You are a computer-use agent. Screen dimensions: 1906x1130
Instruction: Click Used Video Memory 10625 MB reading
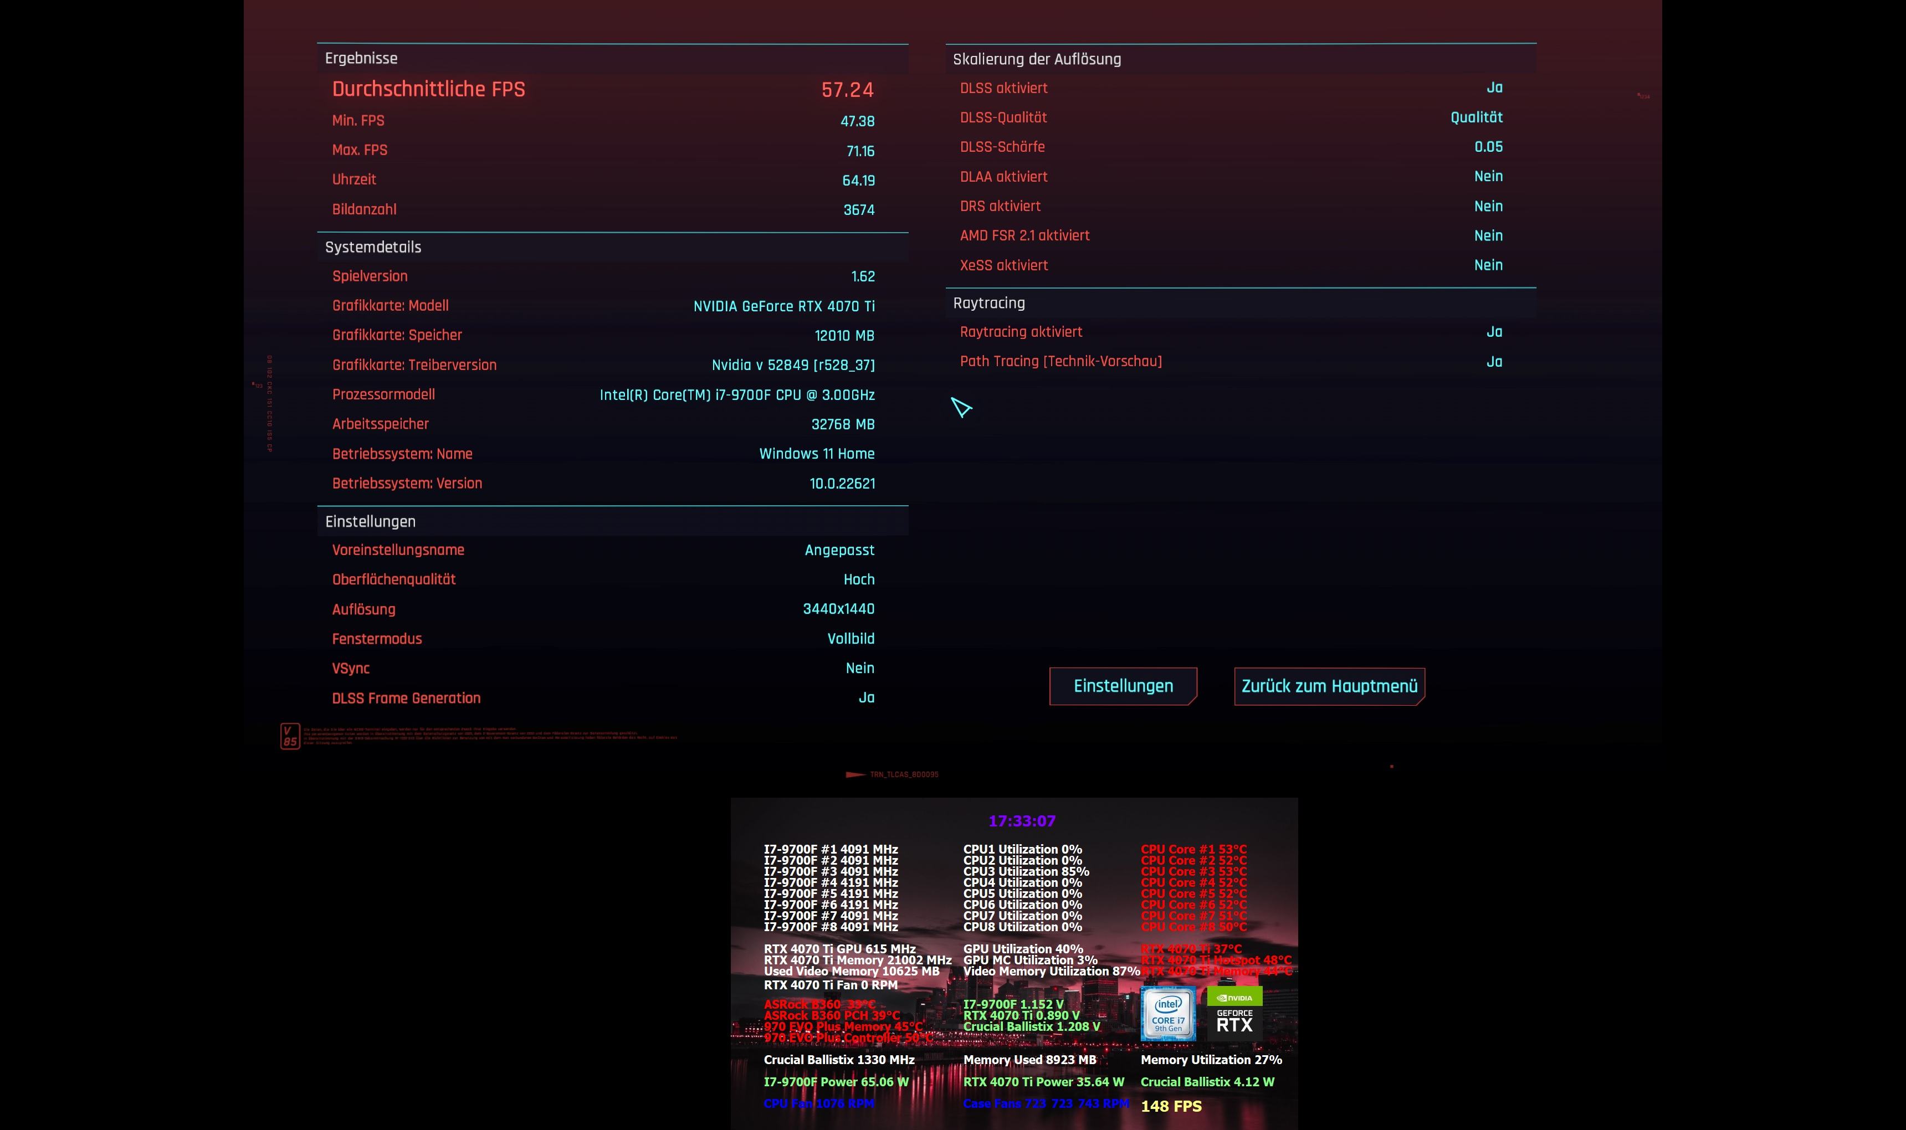(x=852, y=971)
